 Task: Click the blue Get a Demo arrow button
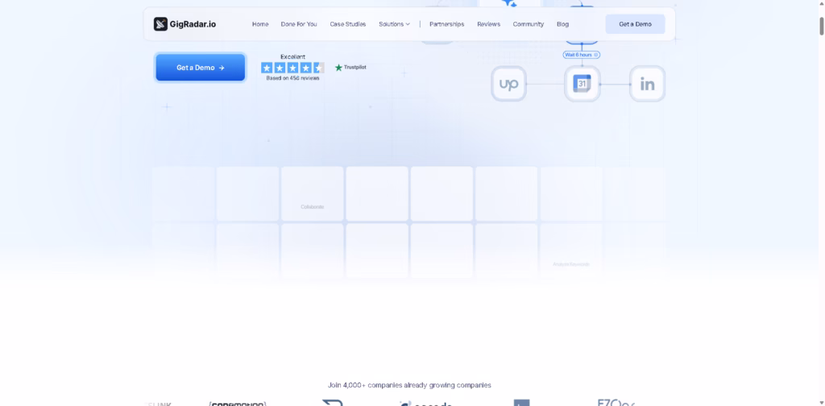click(x=201, y=68)
